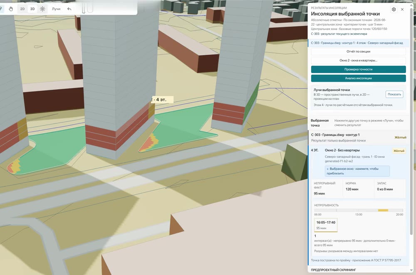Screen dimensions: 416x275
Task: Click the Инсоляция выбранной точки title
Action: (345, 14)
